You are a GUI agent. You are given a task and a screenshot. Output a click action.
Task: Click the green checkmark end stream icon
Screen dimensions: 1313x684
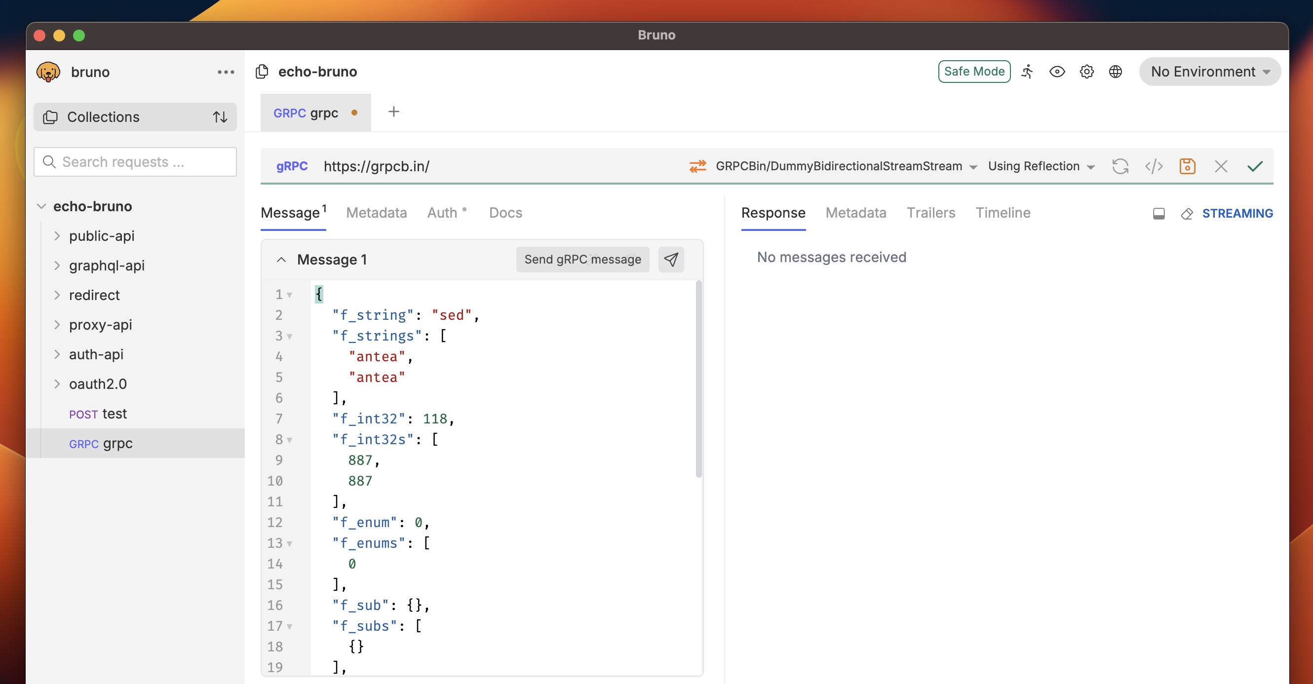point(1254,166)
